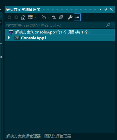Click the Forward navigation arrow icon

[x=16, y=17]
